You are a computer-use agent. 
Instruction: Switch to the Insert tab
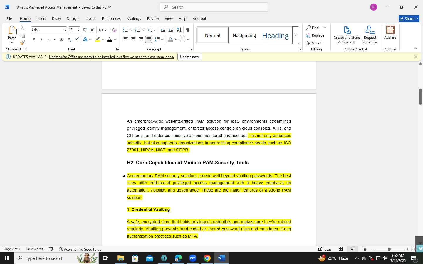tap(41, 18)
